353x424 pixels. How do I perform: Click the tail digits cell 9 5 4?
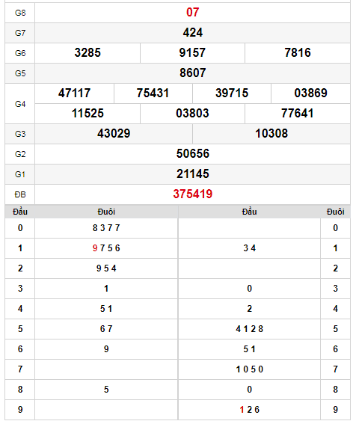pyautogui.click(x=106, y=268)
